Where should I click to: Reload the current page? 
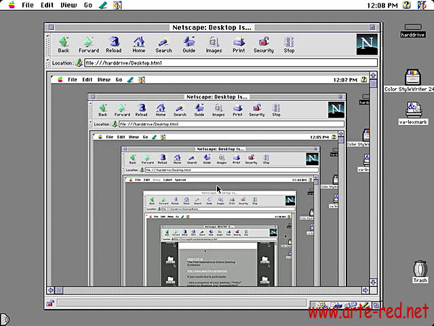114,43
